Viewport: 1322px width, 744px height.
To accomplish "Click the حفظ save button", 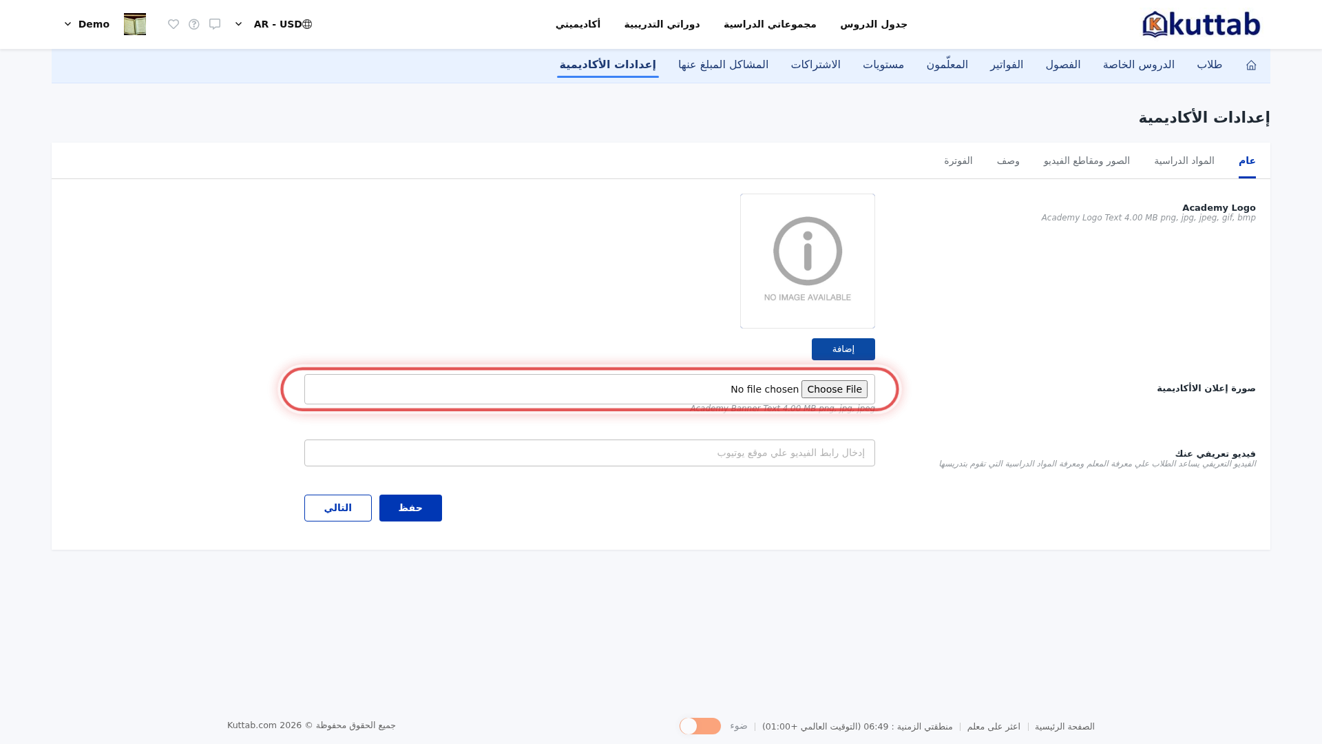I will [410, 508].
